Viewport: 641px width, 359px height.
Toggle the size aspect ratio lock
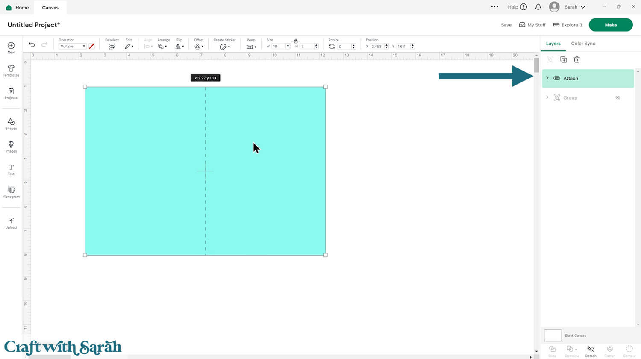(x=296, y=41)
